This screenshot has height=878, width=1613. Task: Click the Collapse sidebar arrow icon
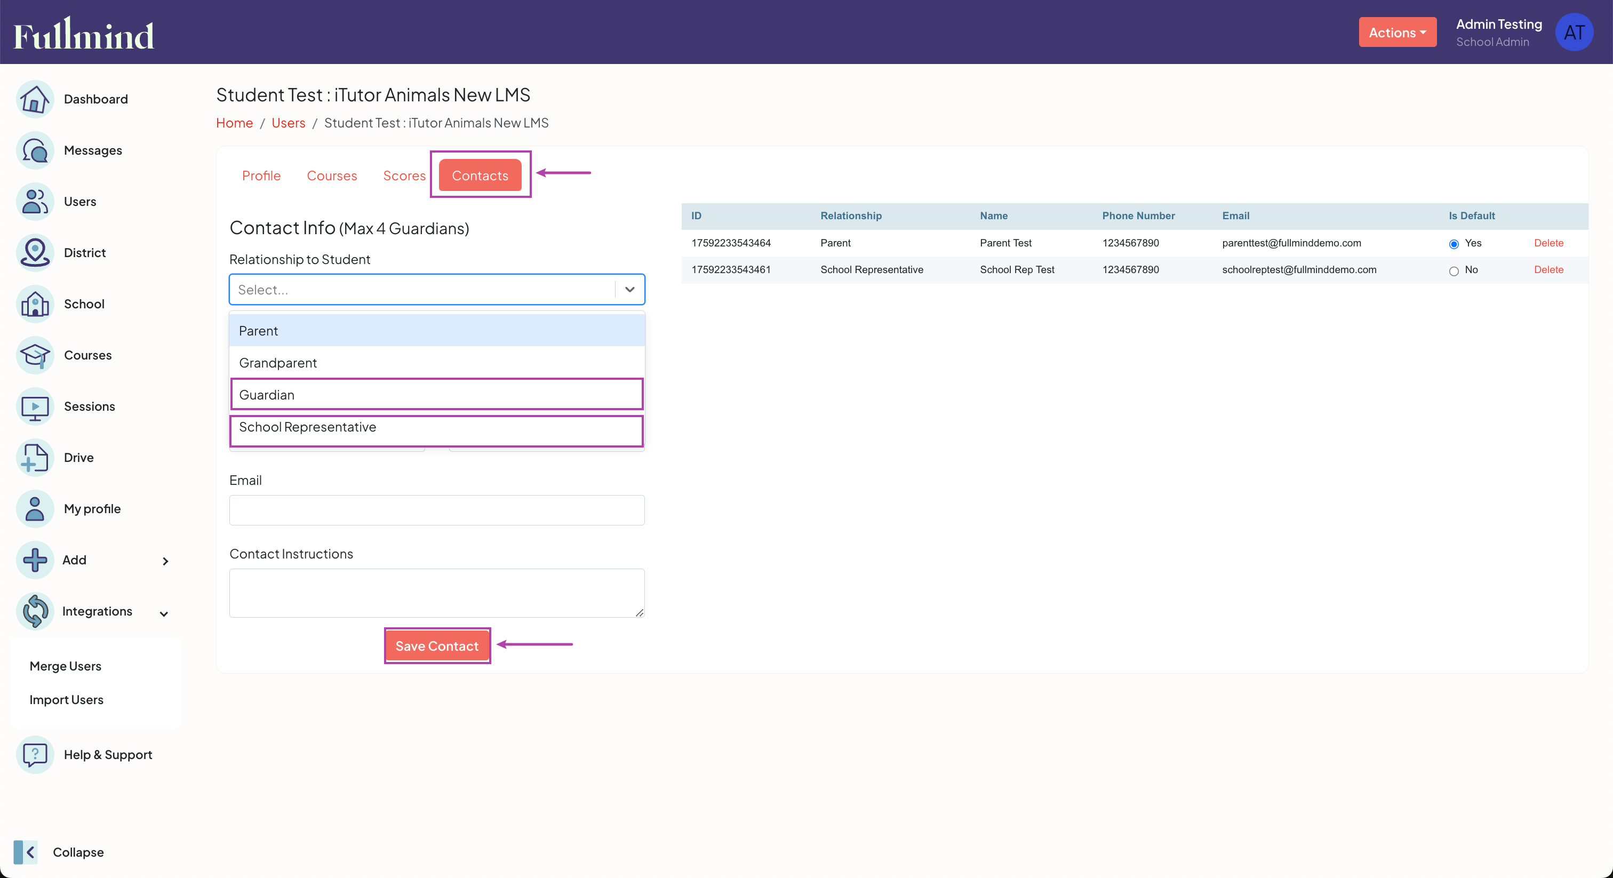coord(26,852)
